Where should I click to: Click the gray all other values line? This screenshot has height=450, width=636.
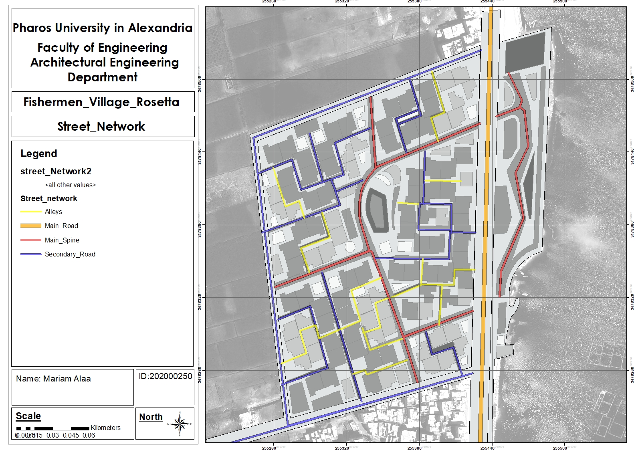click(x=31, y=185)
